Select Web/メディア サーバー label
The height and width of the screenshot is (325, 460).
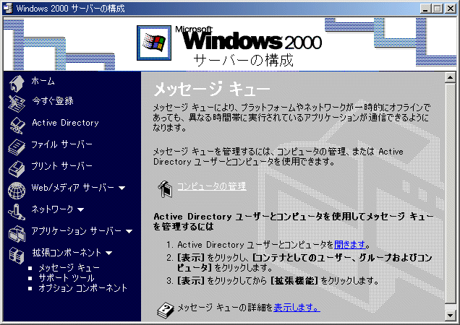click(72, 188)
